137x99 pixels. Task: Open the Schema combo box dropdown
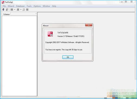[36, 14]
